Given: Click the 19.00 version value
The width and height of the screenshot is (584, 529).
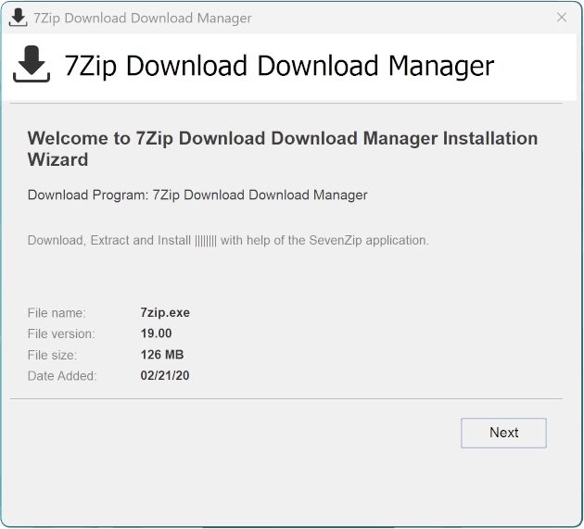Looking at the screenshot, I should tap(156, 334).
